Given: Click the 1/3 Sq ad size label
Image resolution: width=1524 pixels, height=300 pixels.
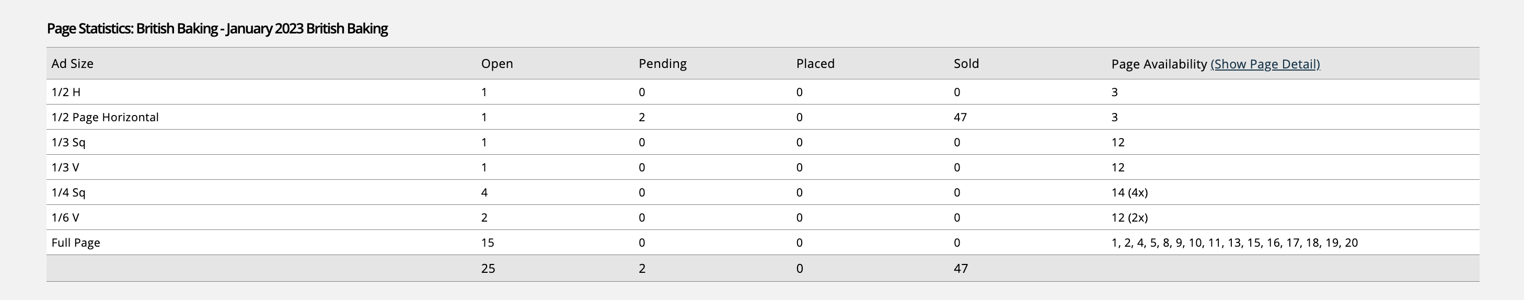Looking at the screenshot, I should (x=68, y=143).
